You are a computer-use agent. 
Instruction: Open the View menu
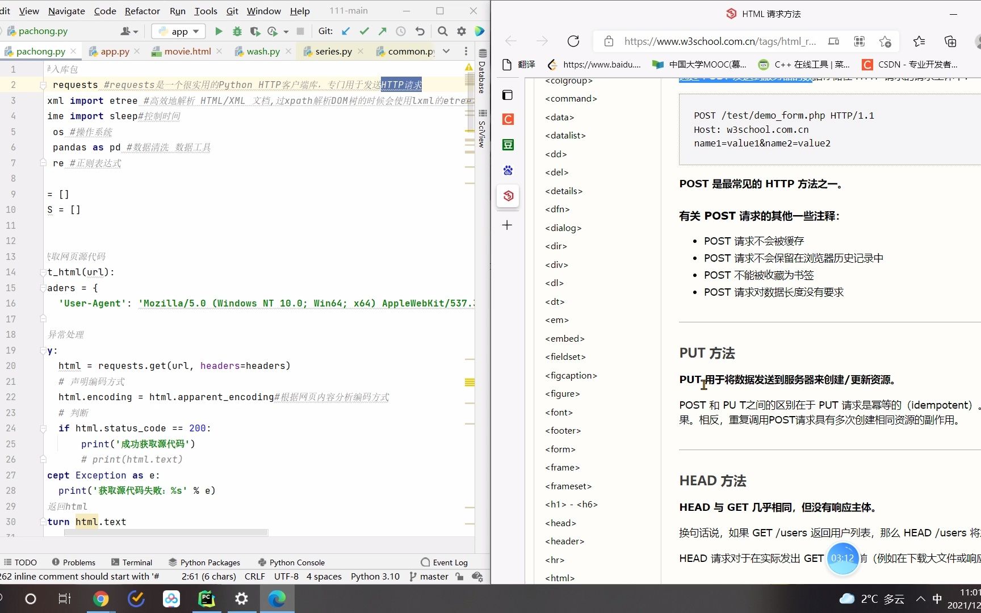(x=29, y=11)
